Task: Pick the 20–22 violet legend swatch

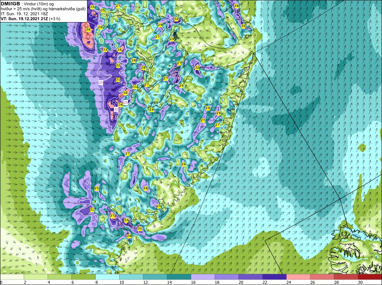Action: tap(251, 277)
